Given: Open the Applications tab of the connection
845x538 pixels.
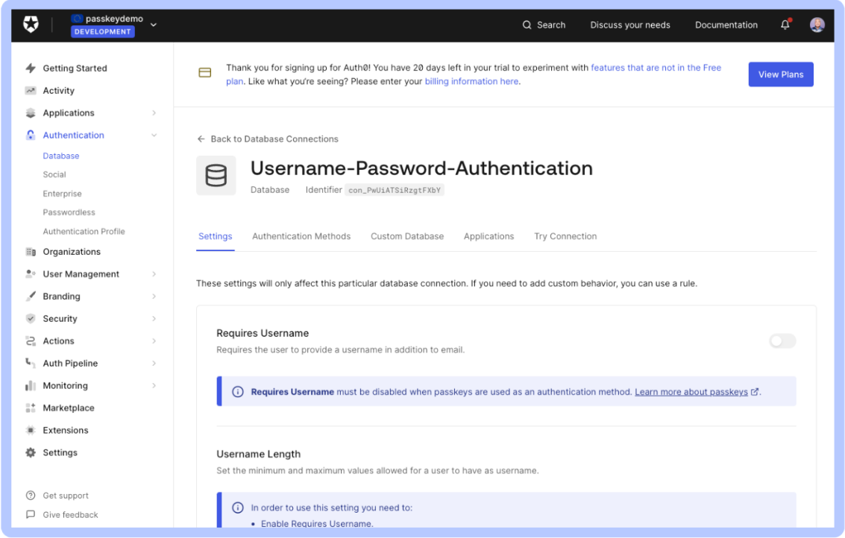Looking at the screenshot, I should click(489, 236).
